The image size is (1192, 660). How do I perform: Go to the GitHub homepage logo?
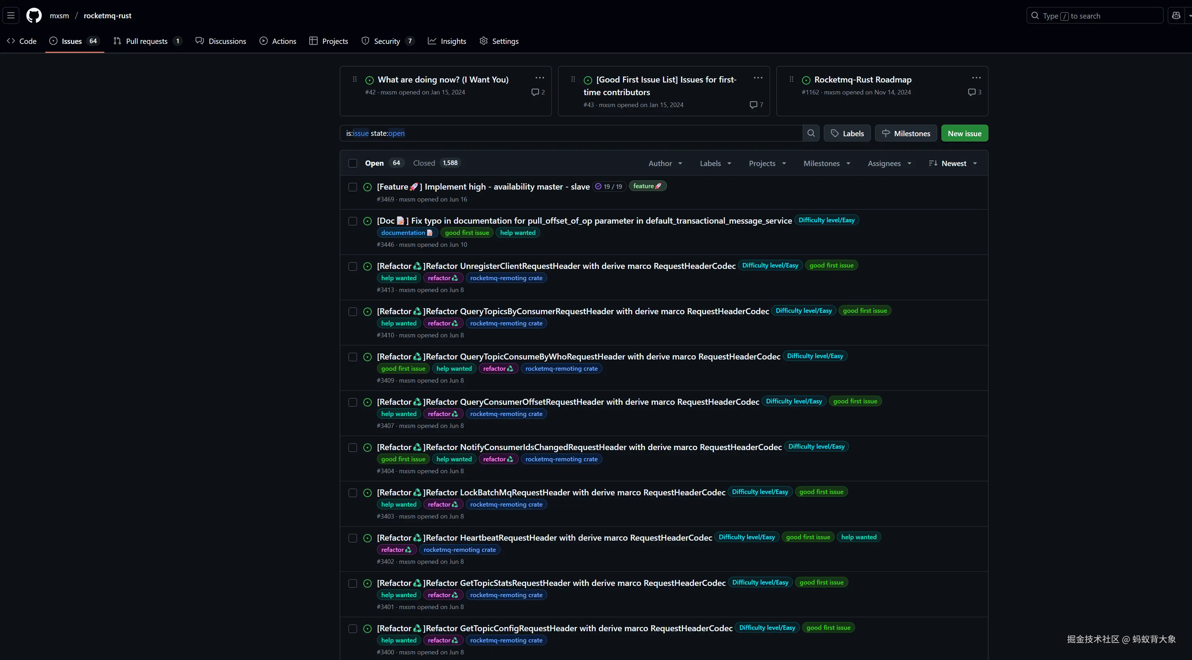pos(34,15)
